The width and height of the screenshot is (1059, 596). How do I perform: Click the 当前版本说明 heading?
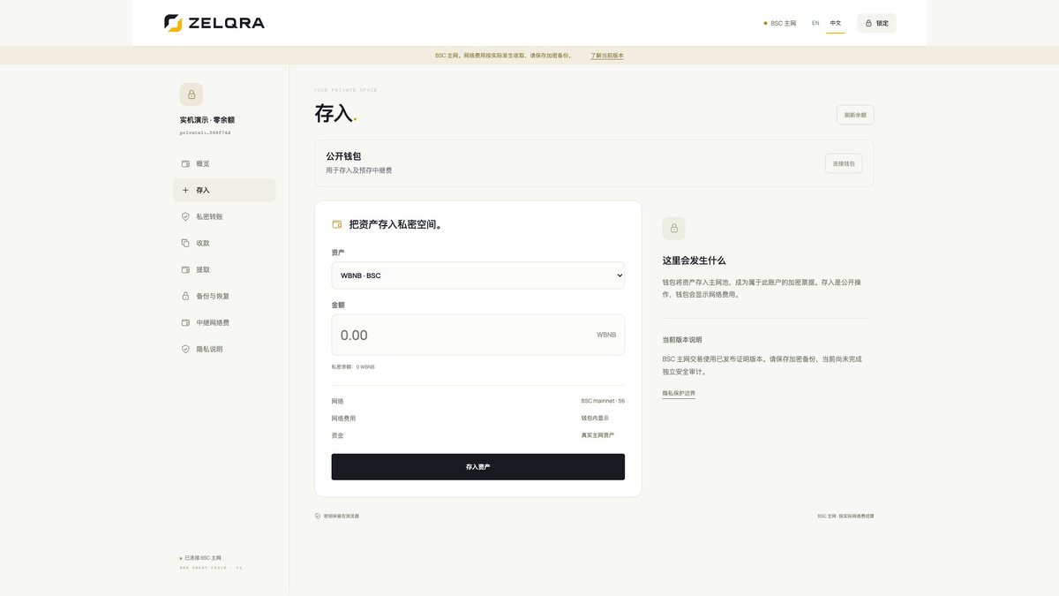(x=682, y=340)
